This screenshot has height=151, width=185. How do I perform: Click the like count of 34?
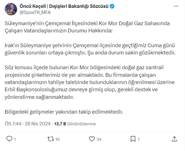99,139
